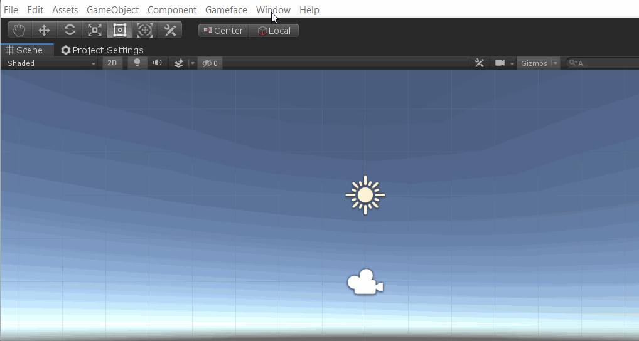639x341 pixels.
Task: Select the camera gizmo in scene
Action: tap(365, 281)
